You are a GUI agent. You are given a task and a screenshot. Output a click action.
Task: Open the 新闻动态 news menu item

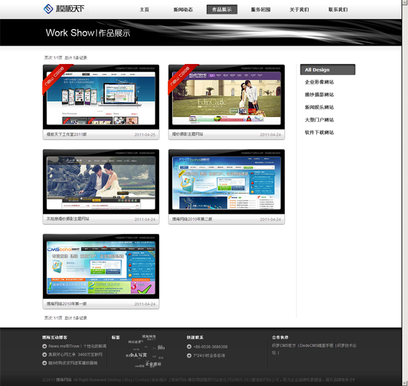183,10
